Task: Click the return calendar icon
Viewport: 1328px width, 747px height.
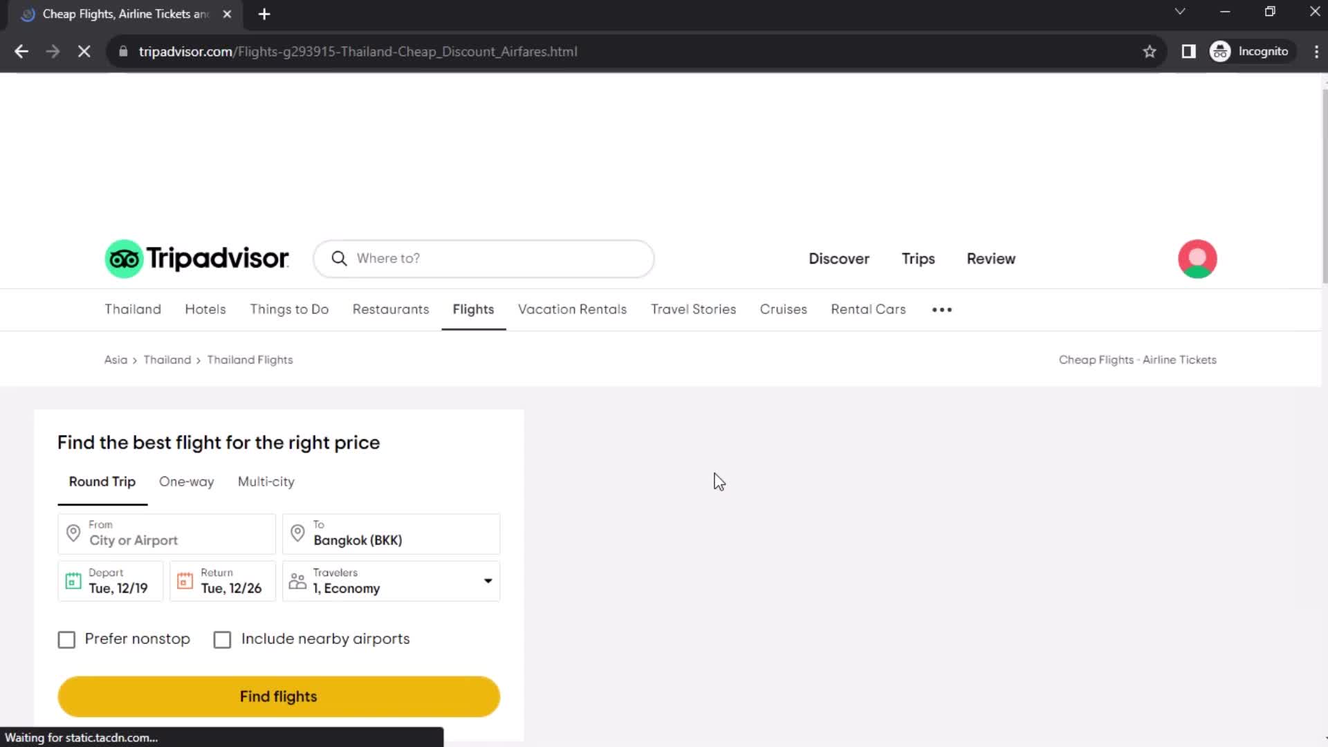Action: 185,581
